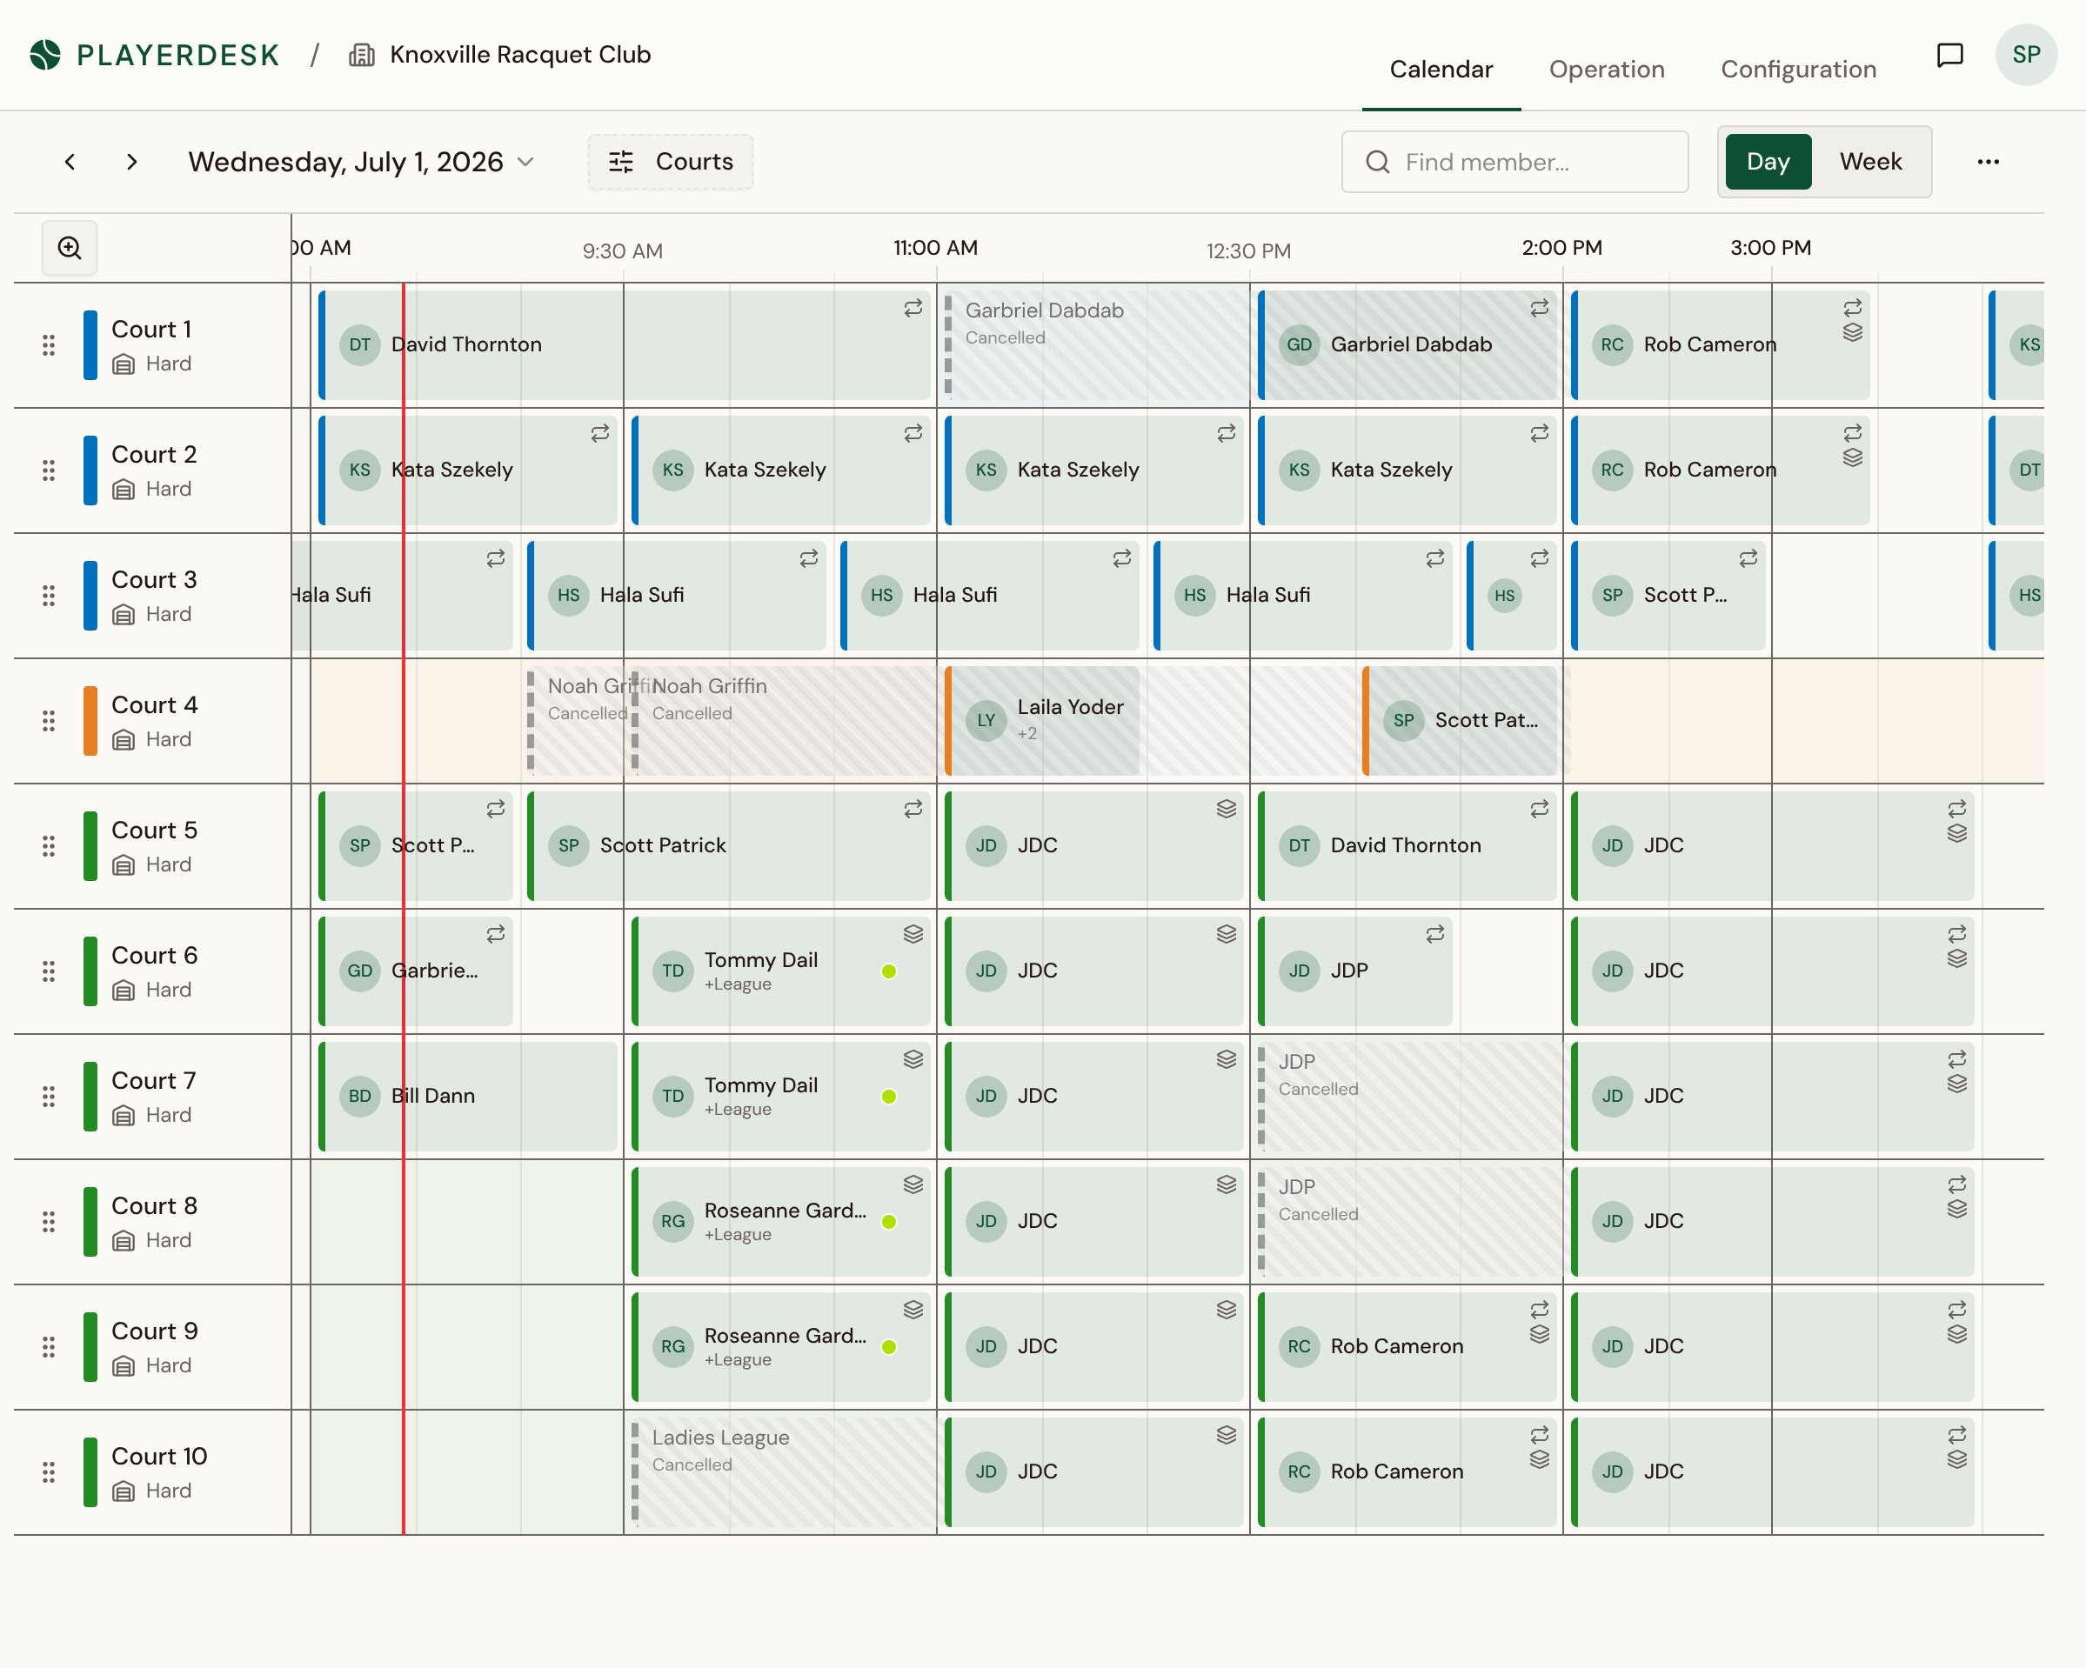
Task: Click the recurring icon on Scott P... Court 3 booking
Action: click(1748, 559)
